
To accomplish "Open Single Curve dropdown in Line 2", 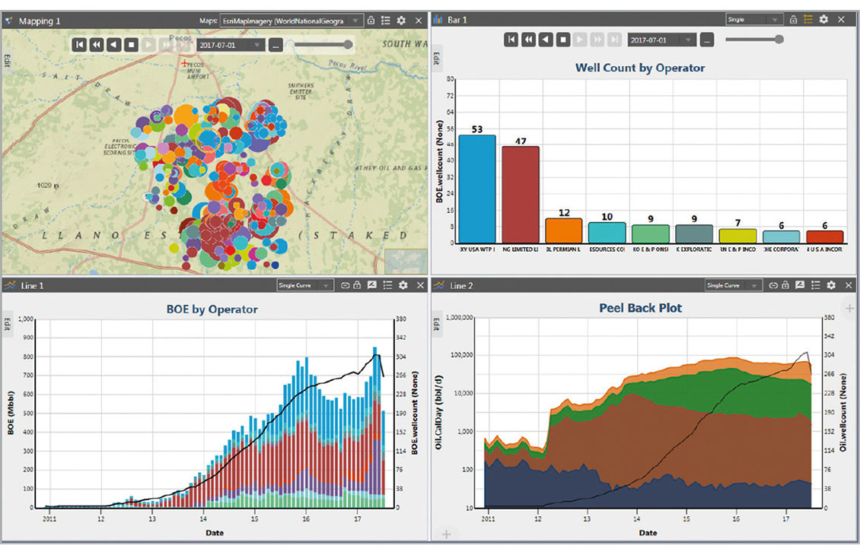I will (734, 285).
